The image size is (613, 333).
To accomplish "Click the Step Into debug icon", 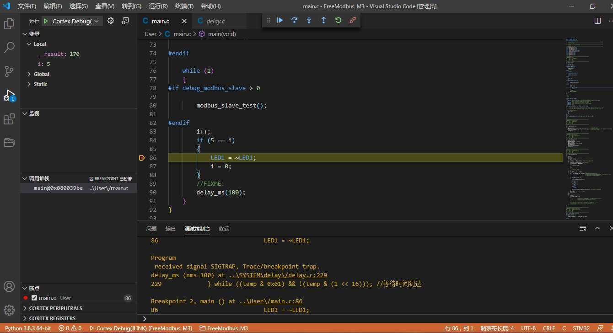I will (x=309, y=20).
